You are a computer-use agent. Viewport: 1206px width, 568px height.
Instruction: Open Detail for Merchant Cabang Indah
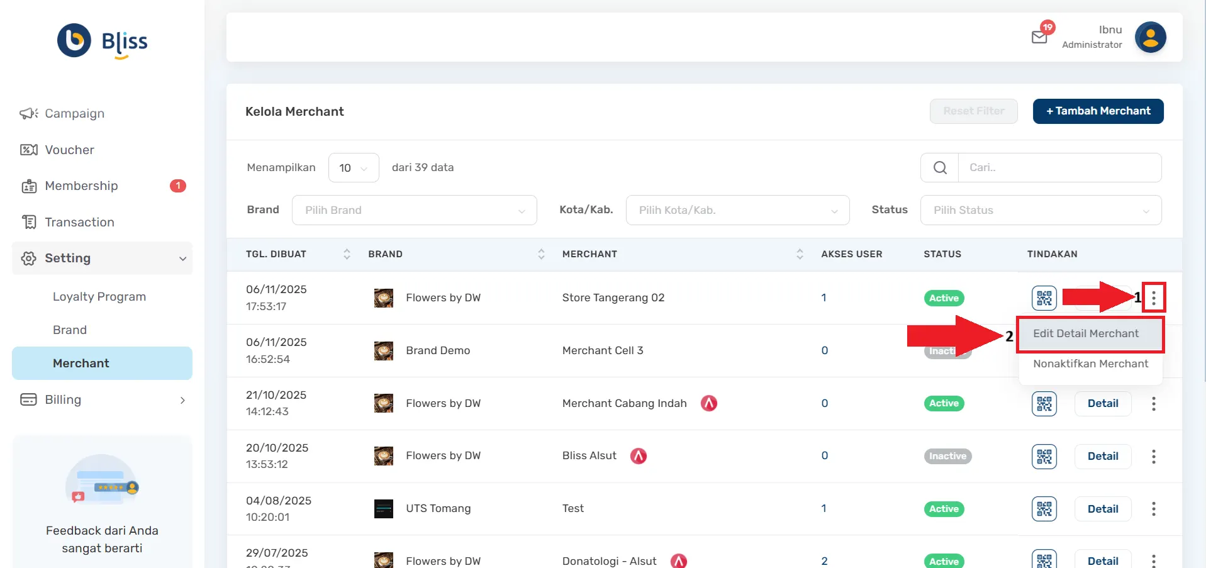coord(1103,404)
